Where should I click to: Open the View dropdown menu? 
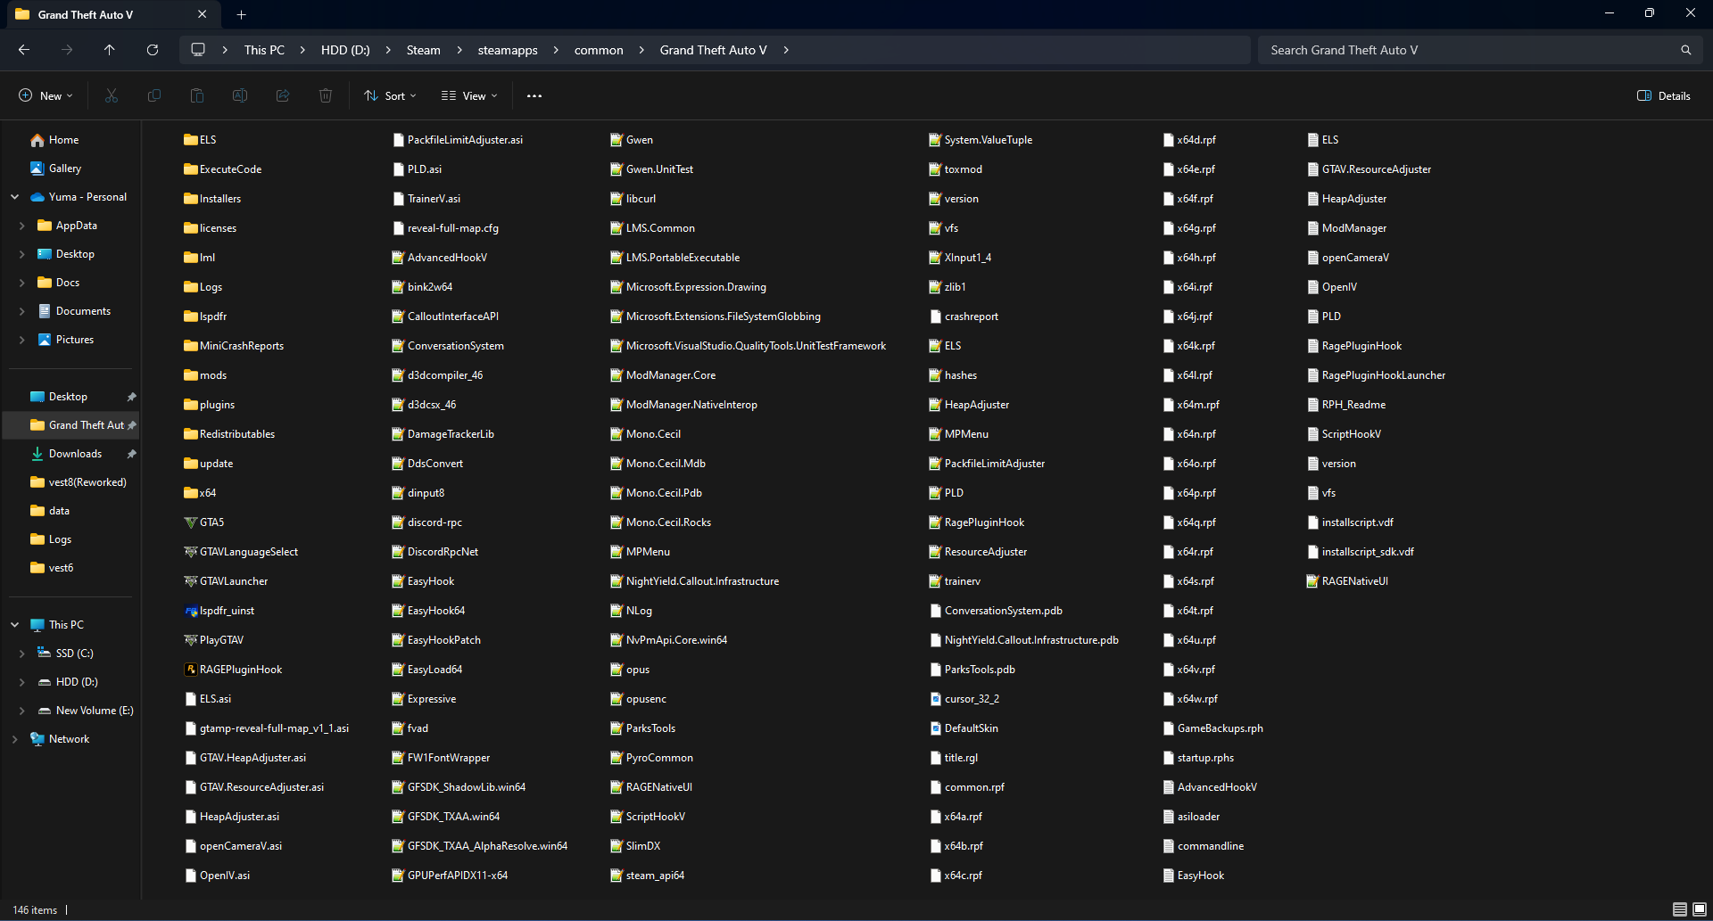pos(469,95)
